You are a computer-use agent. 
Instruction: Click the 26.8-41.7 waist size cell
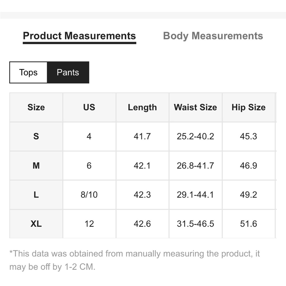pyautogui.click(x=195, y=166)
